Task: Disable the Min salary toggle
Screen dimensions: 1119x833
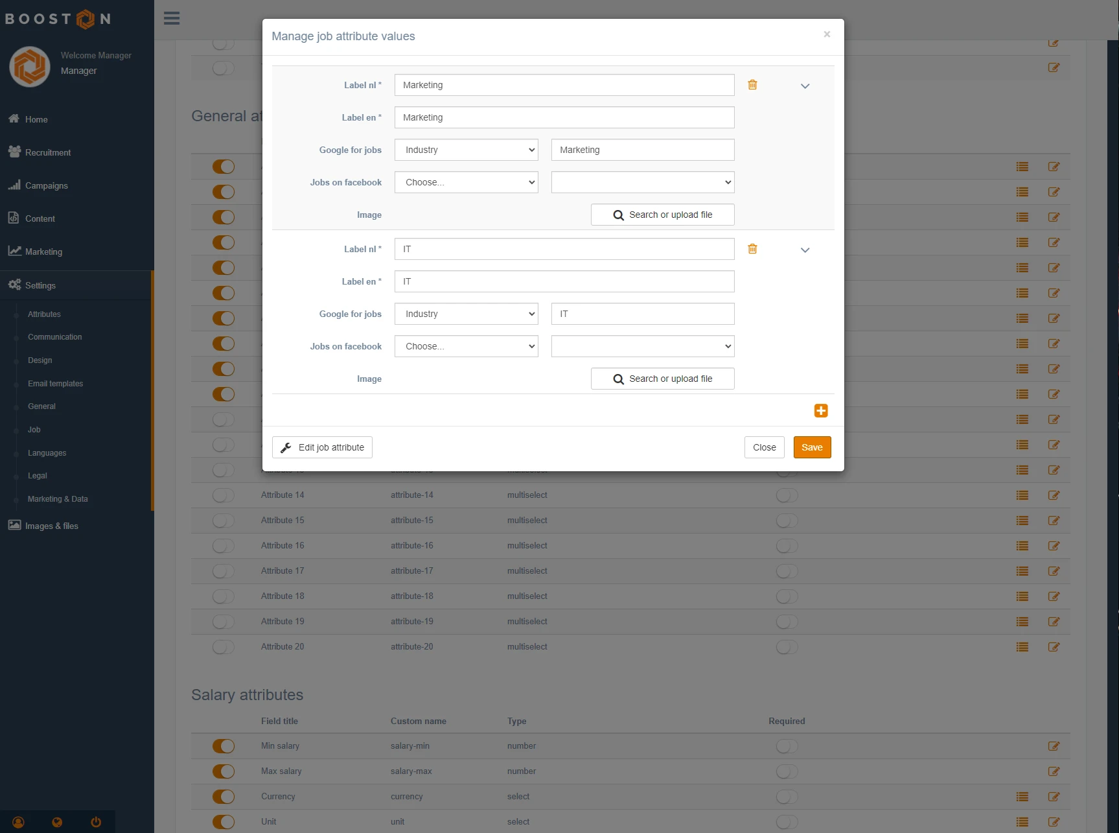Action: click(x=224, y=746)
